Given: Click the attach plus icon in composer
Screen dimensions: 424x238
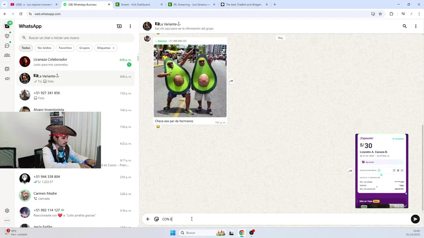Looking at the screenshot, I should (148, 219).
